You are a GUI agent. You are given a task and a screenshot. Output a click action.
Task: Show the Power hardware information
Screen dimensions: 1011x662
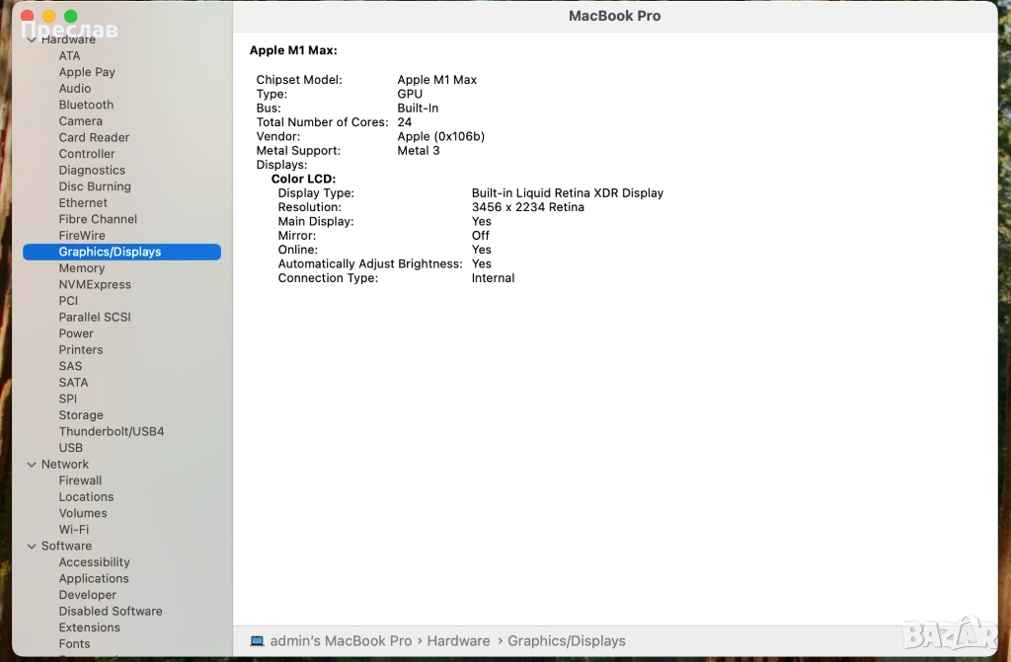pos(76,333)
